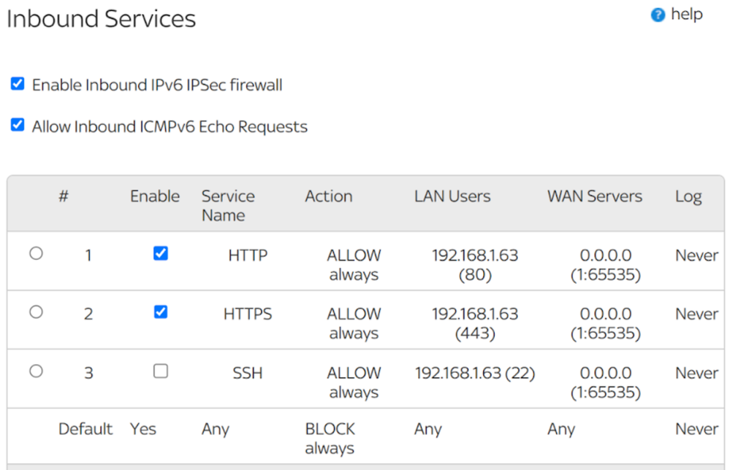This screenshot has width=730, height=470.
Task: Click the HTTPS service name cell
Action: [x=248, y=314]
